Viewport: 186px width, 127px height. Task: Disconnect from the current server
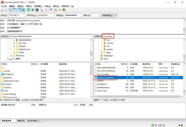pos(42,10)
